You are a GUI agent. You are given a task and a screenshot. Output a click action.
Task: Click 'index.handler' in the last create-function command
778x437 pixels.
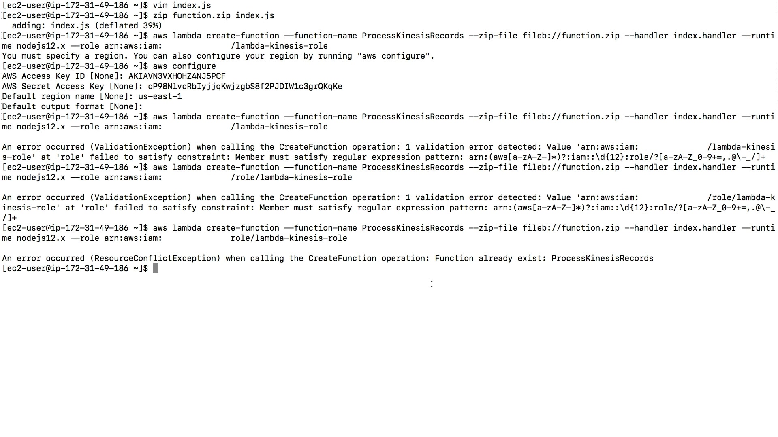point(705,228)
